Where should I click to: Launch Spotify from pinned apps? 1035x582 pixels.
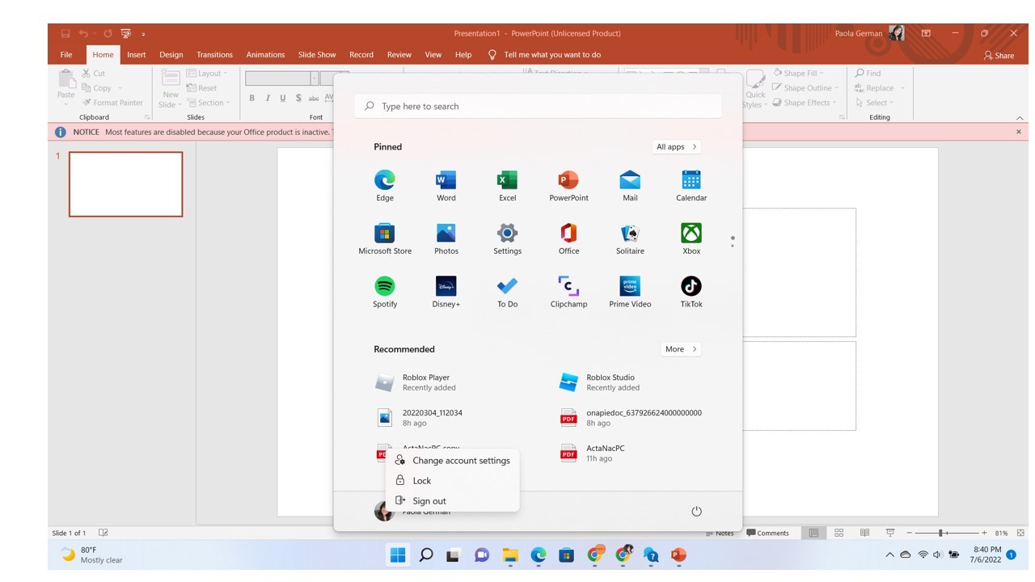(x=385, y=293)
